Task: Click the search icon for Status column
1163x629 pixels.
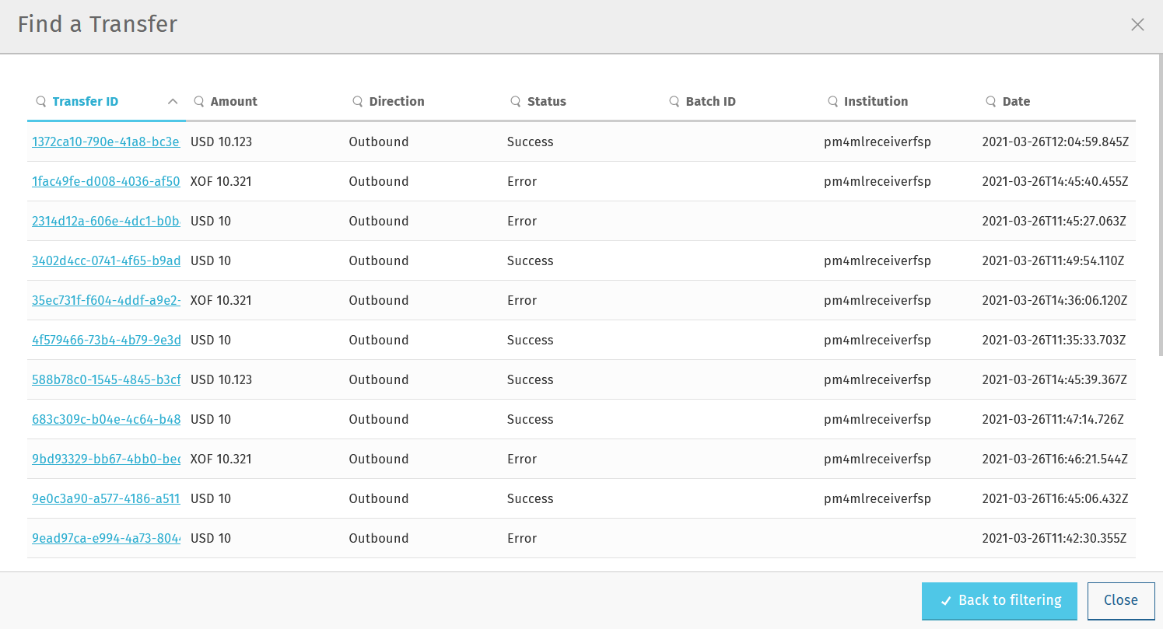Action: [x=516, y=102]
